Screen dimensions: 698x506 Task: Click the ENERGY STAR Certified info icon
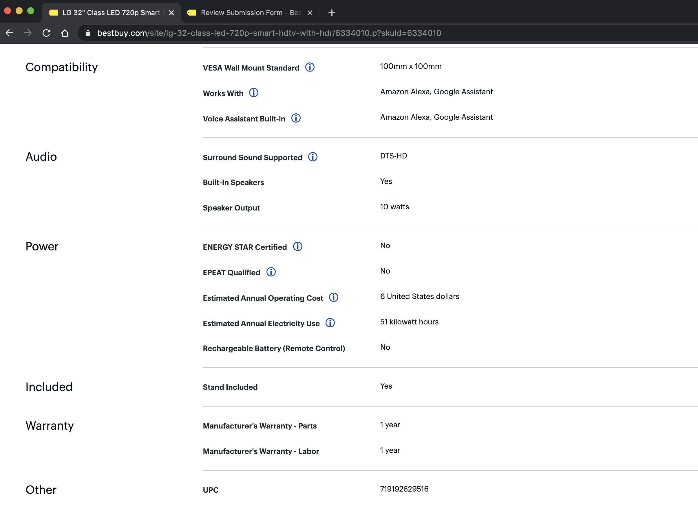(x=297, y=247)
